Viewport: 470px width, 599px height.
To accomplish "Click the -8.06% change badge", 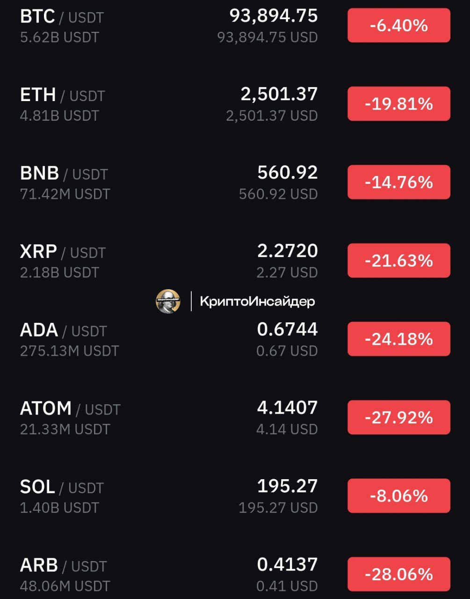I will tap(398, 496).
